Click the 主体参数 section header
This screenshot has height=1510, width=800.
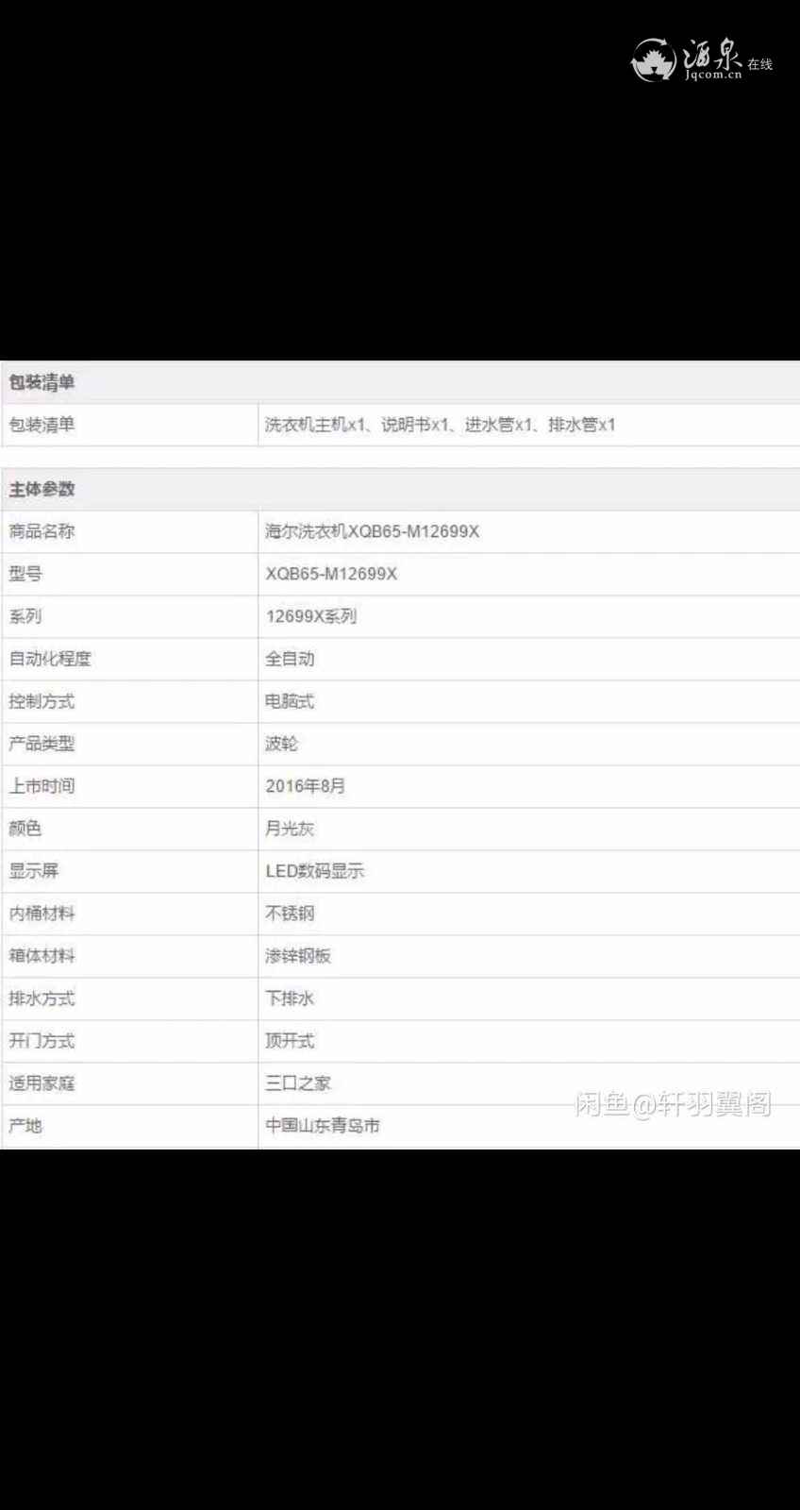400,489
